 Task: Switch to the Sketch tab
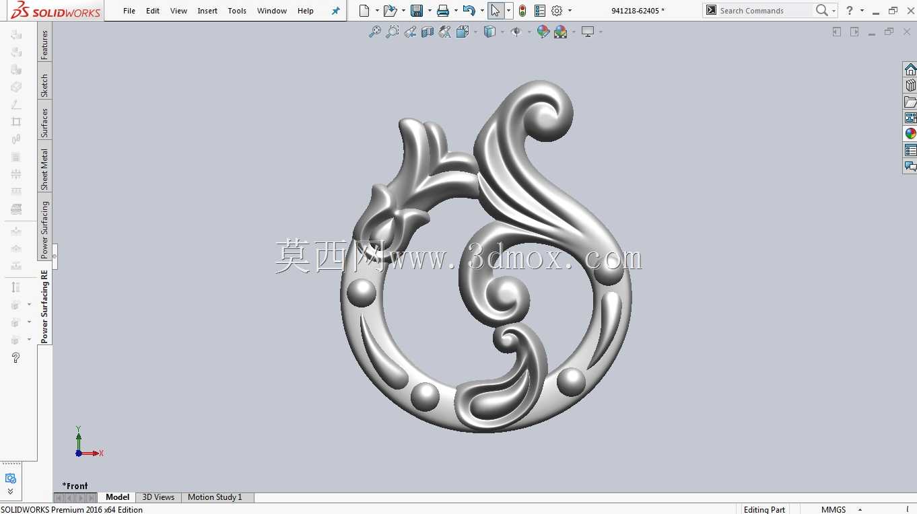45,85
